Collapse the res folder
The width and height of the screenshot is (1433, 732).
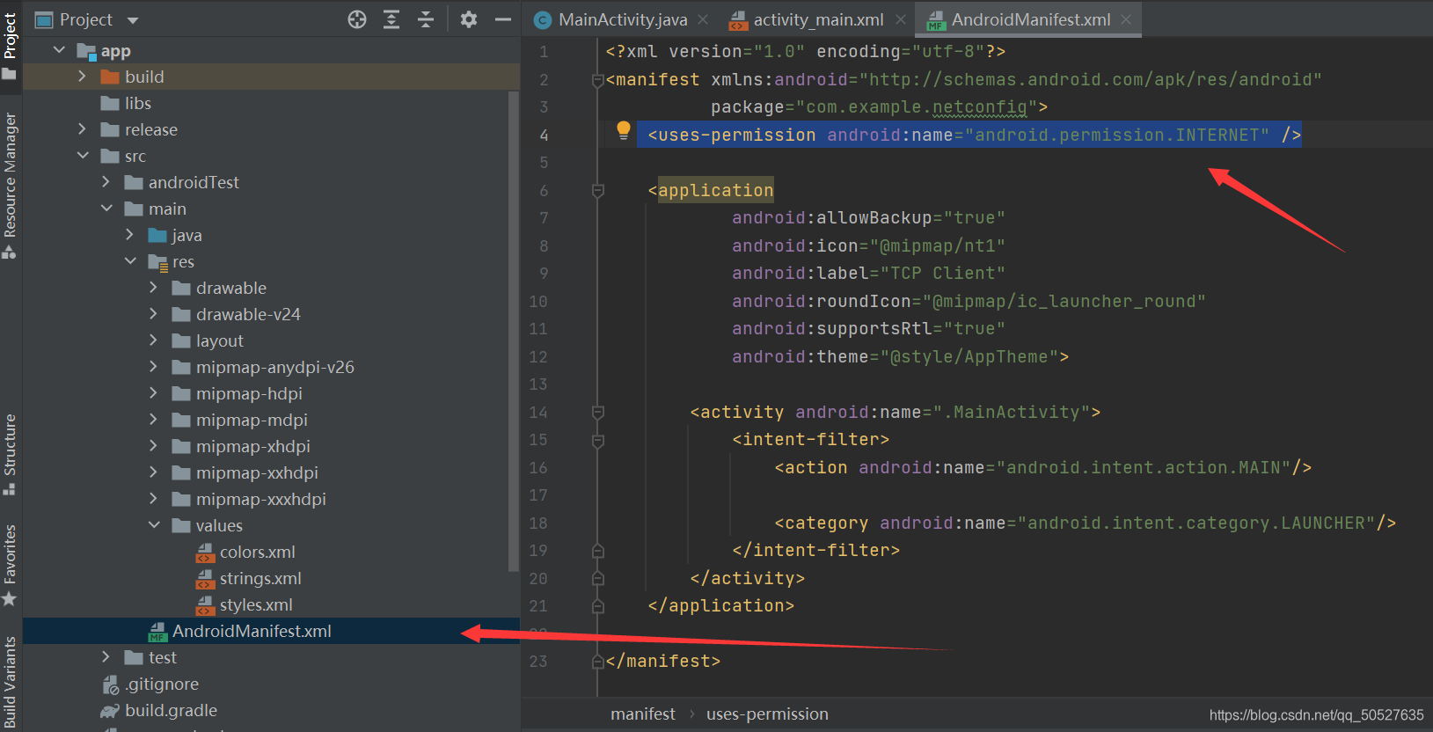coord(130,261)
